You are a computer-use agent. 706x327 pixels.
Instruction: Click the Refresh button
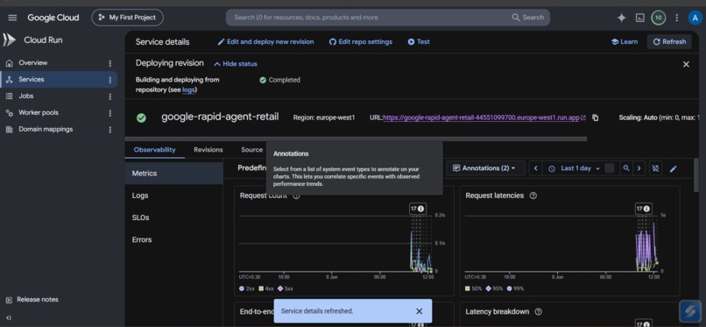point(669,42)
